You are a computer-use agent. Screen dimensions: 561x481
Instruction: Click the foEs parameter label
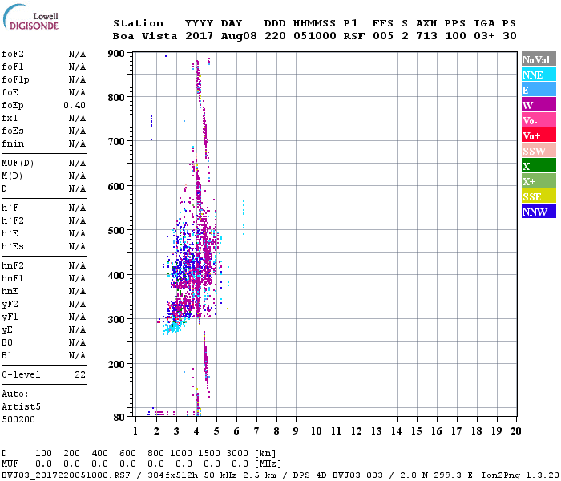pos(13,131)
